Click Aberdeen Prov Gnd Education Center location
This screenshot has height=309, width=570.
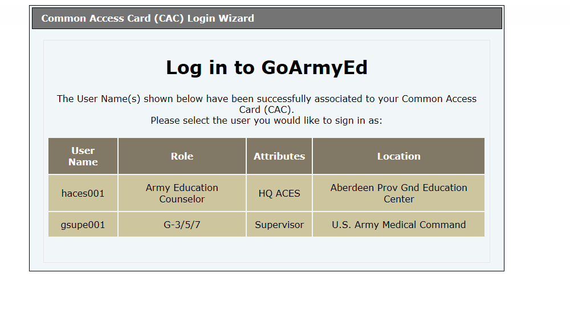click(399, 193)
